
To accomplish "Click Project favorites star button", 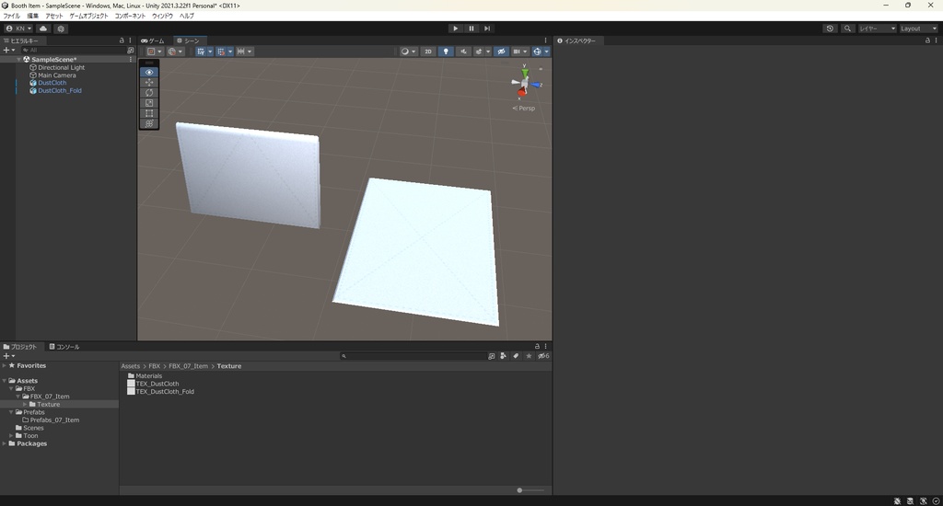I will pos(529,356).
